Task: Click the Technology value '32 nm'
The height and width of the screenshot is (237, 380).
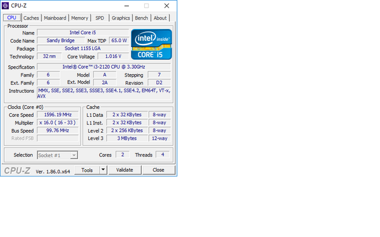Action: point(49,56)
